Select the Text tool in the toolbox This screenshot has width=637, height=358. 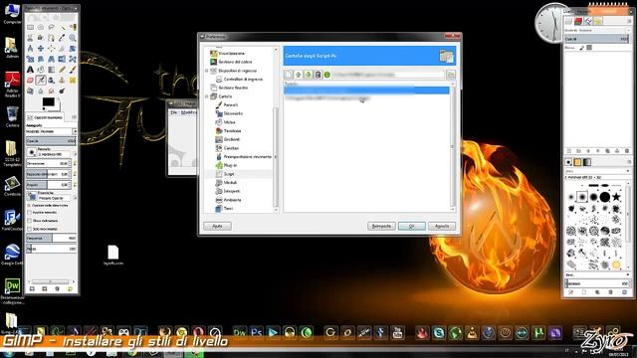point(30,70)
